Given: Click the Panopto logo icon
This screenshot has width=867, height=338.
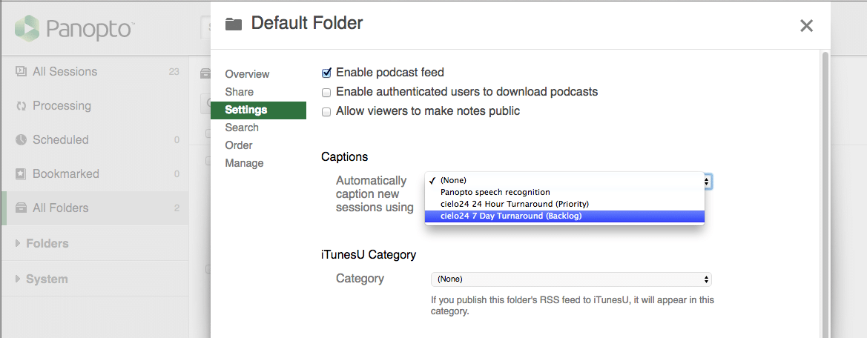Looking at the screenshot, I should click(x=27, y=28).
